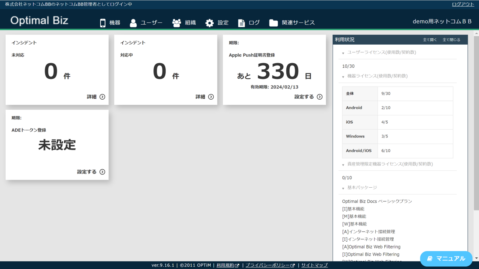Open the ユーザー menu
479x269 pixels.
click(146, 23)
